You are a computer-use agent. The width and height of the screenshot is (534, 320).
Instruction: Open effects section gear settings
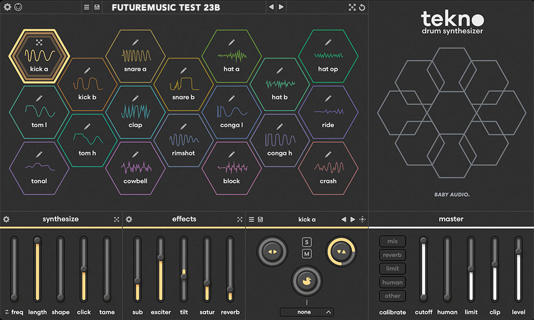click(x=129, y=219)
